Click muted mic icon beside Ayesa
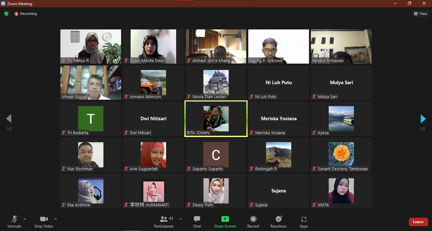Image resolution: width=432 pixels, height=231 pixels. point(314,133)
